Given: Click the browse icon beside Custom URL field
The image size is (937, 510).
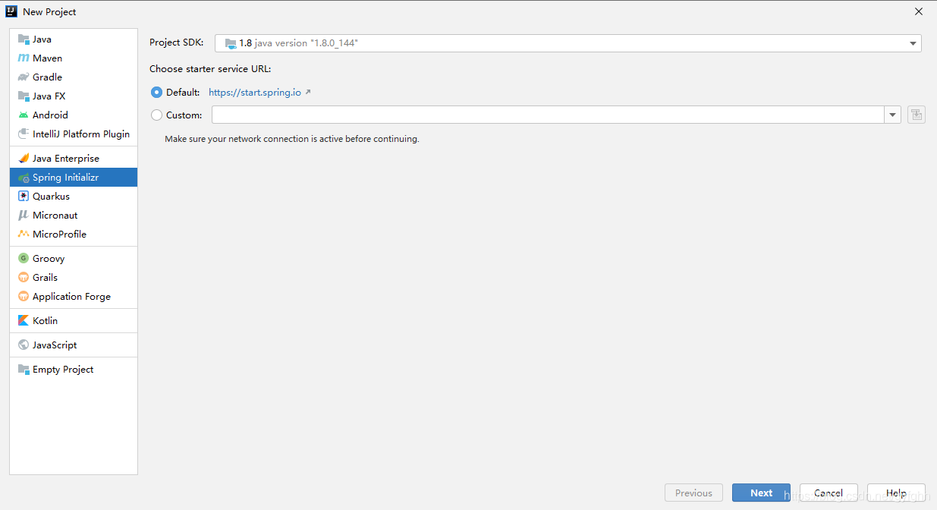Looking at the screenshot, I should pos(917,115).
